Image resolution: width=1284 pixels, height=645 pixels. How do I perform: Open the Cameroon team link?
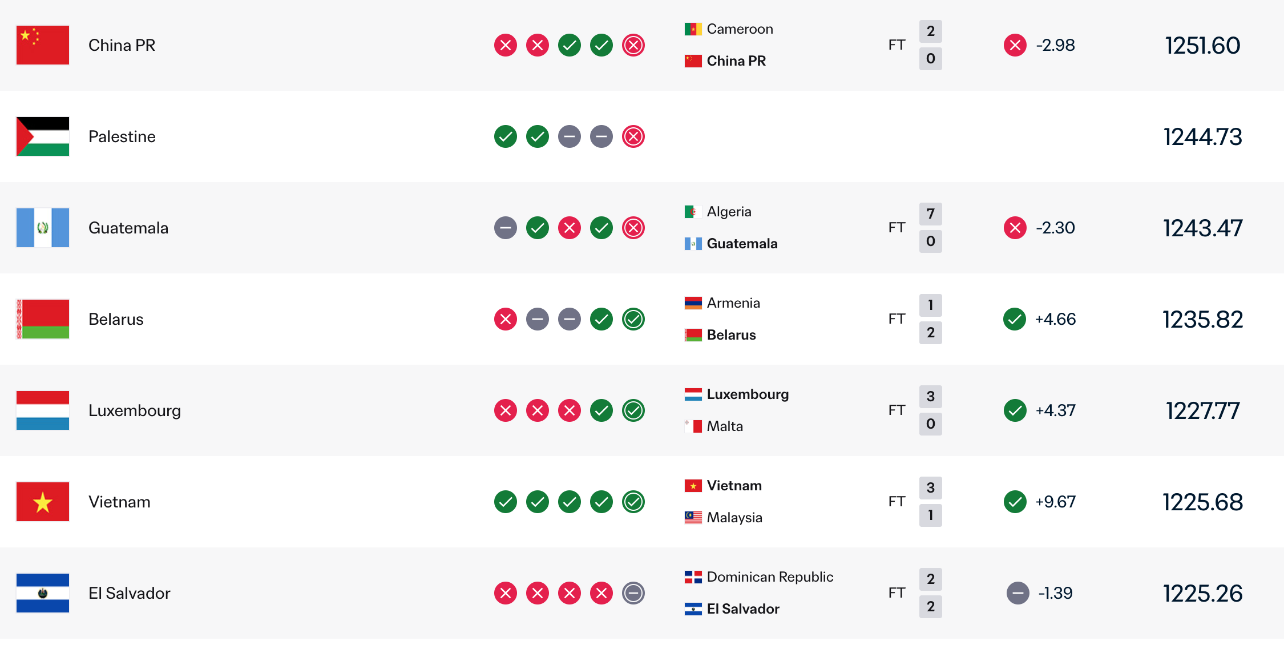pos(740,29)
